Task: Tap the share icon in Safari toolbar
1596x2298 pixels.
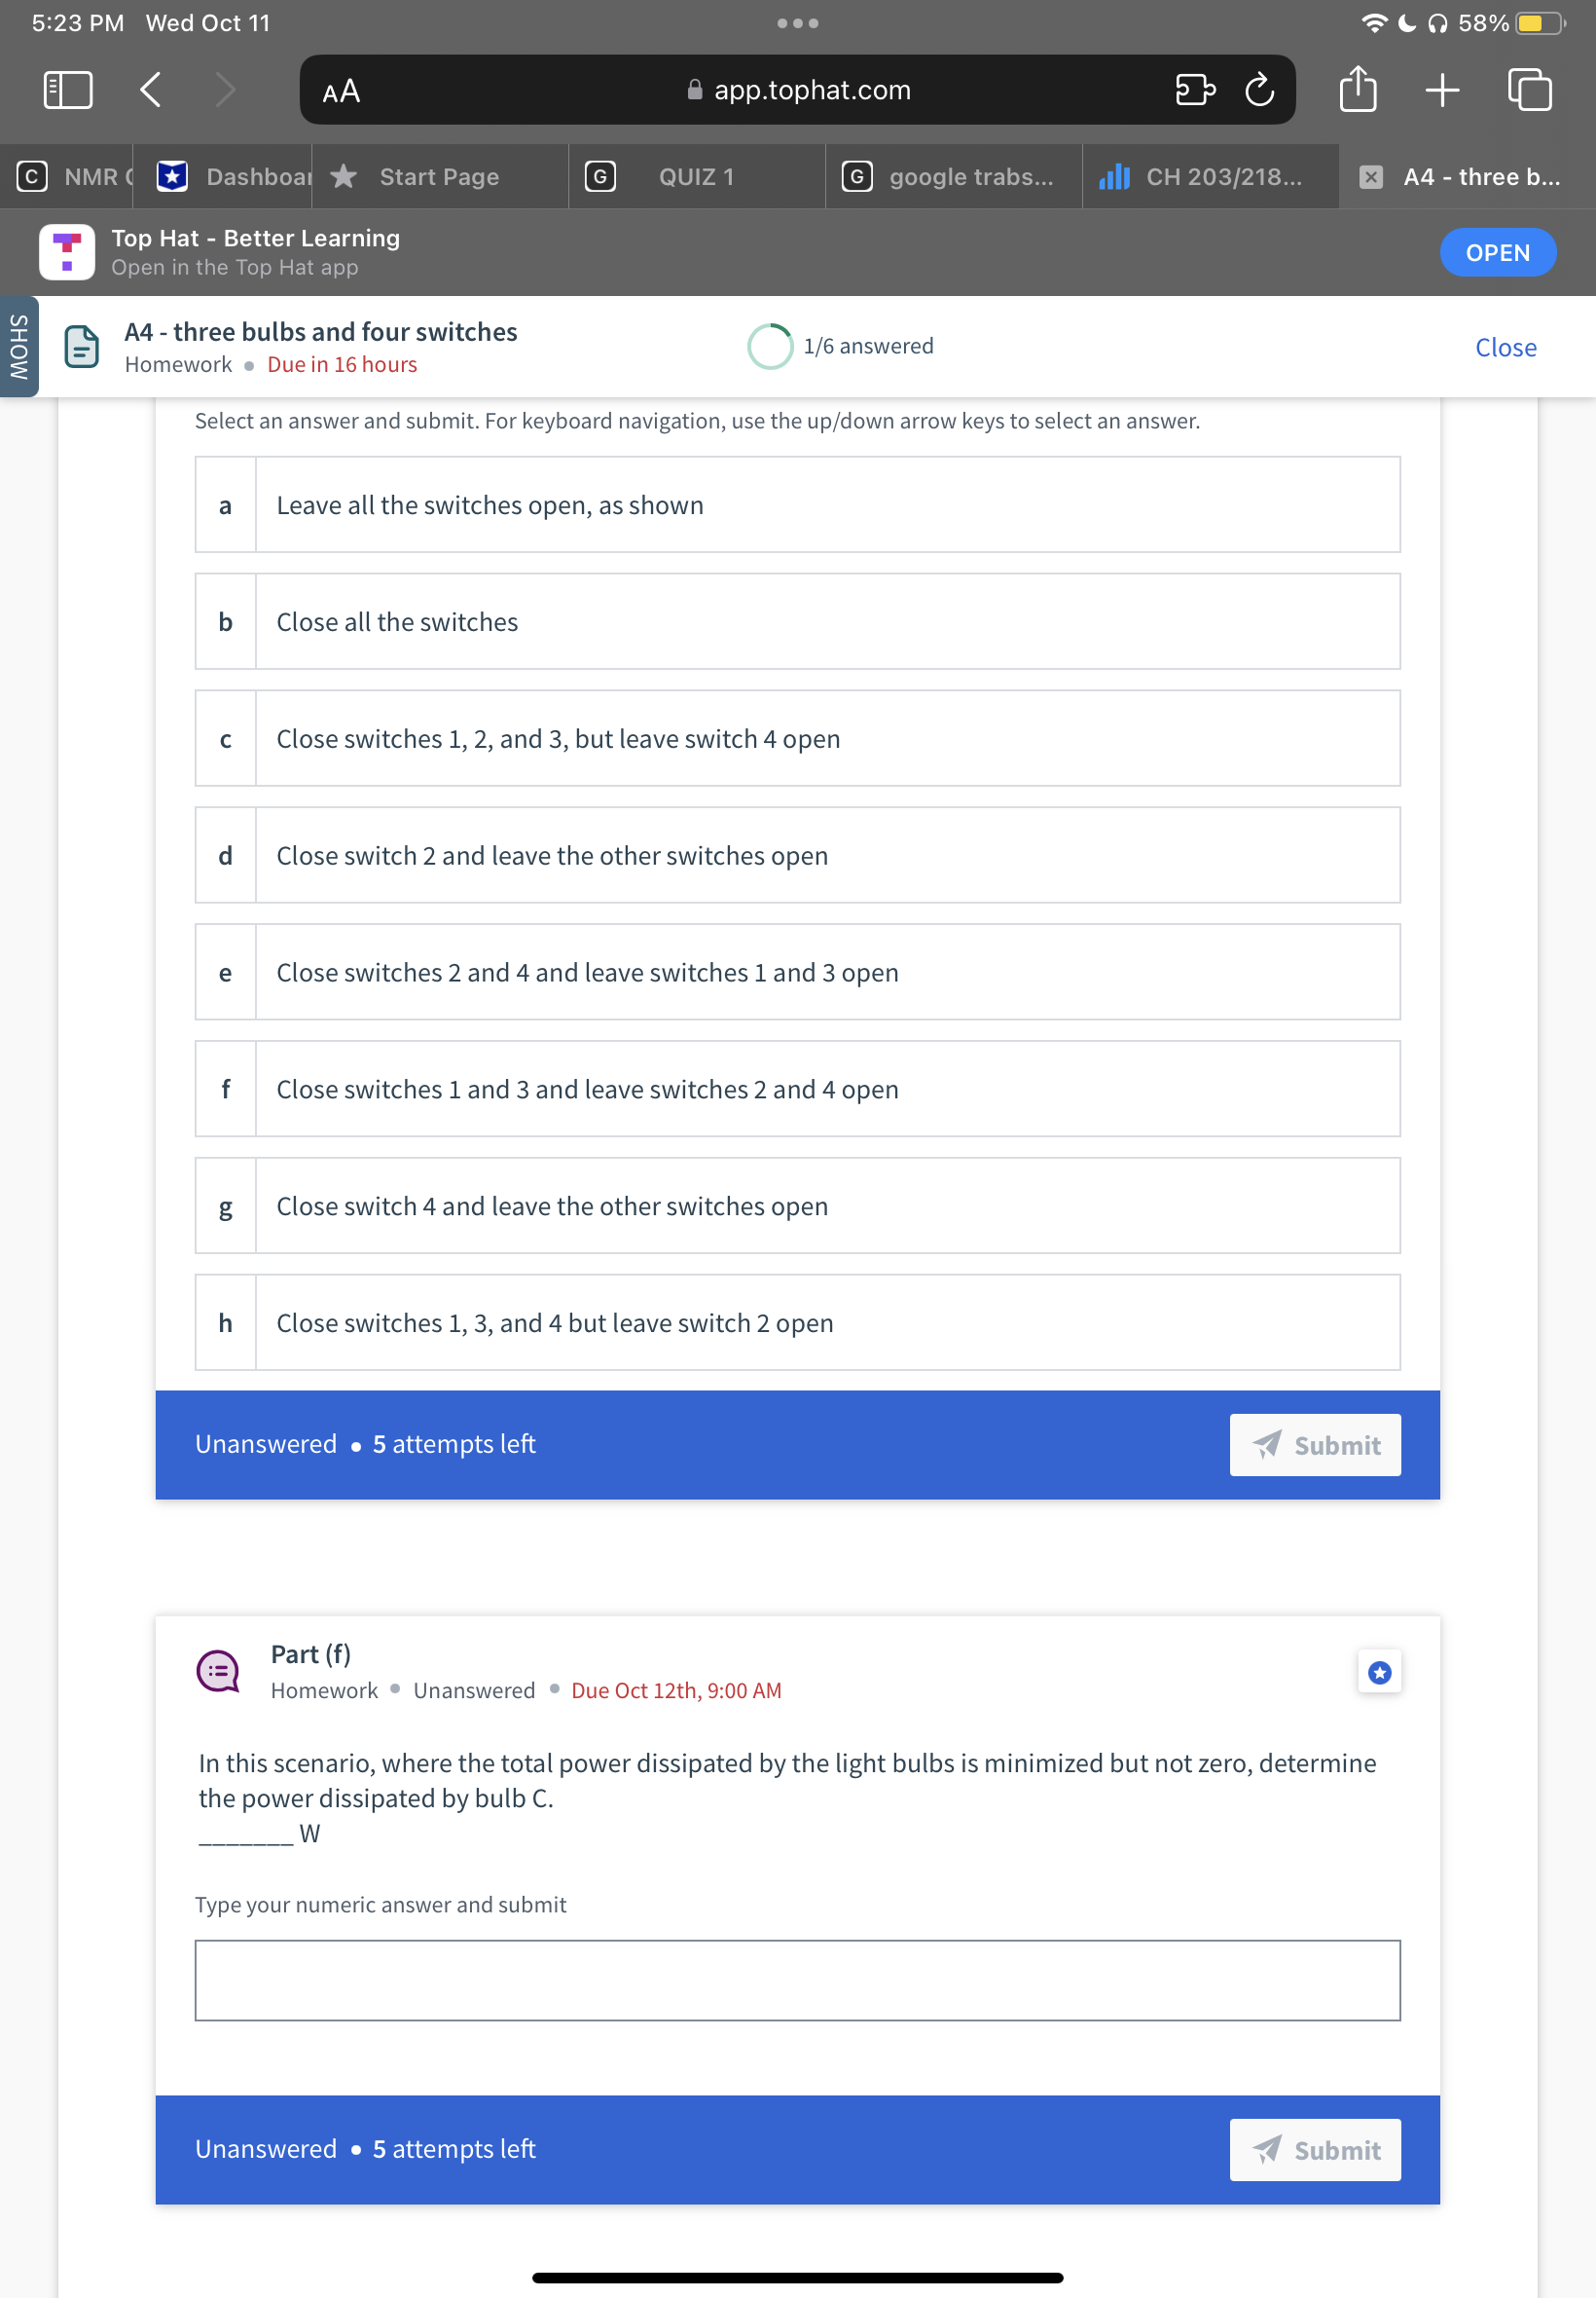Action: pyautogui.click(x=1357, y=89)
